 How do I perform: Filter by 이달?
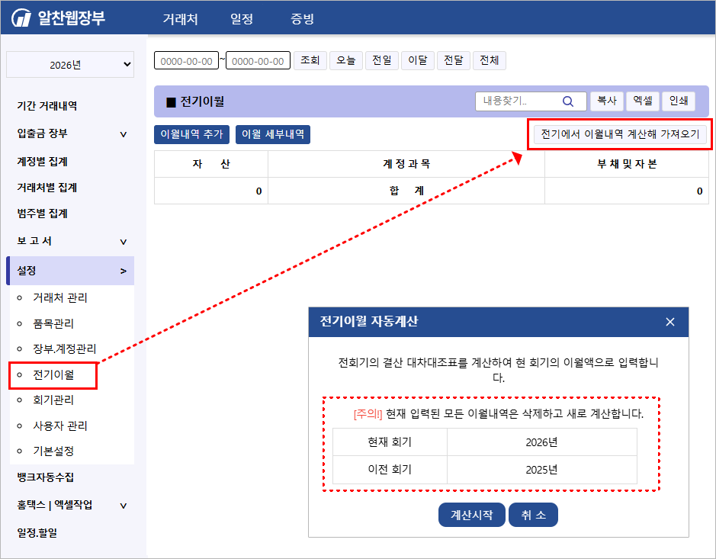tap(417, 60)
